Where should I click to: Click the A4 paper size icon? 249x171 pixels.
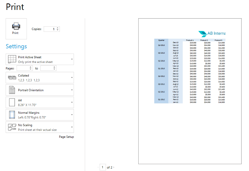click(x=12, y=102)
